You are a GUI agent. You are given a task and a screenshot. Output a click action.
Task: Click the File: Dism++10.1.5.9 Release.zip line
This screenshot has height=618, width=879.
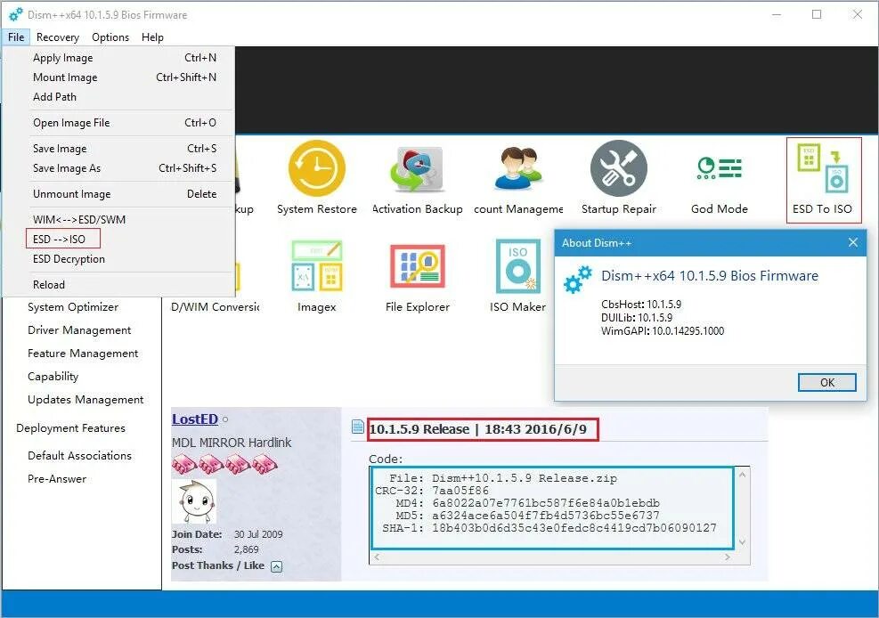coord(503,478)
